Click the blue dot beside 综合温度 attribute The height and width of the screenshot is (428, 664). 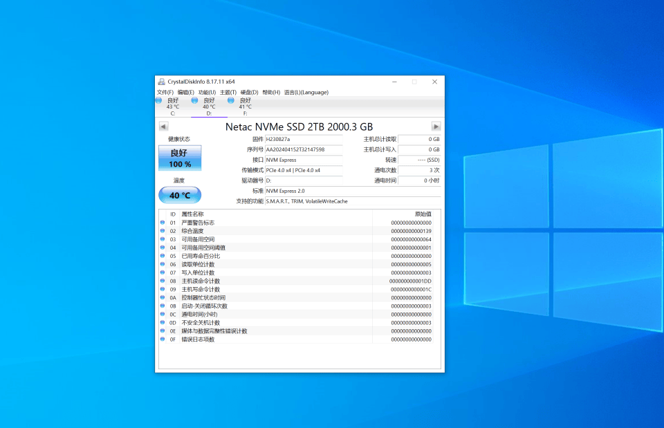tap(163, 231)
